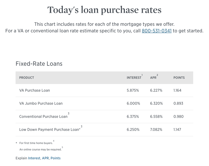Click the POINTS column header

[179, 78]
